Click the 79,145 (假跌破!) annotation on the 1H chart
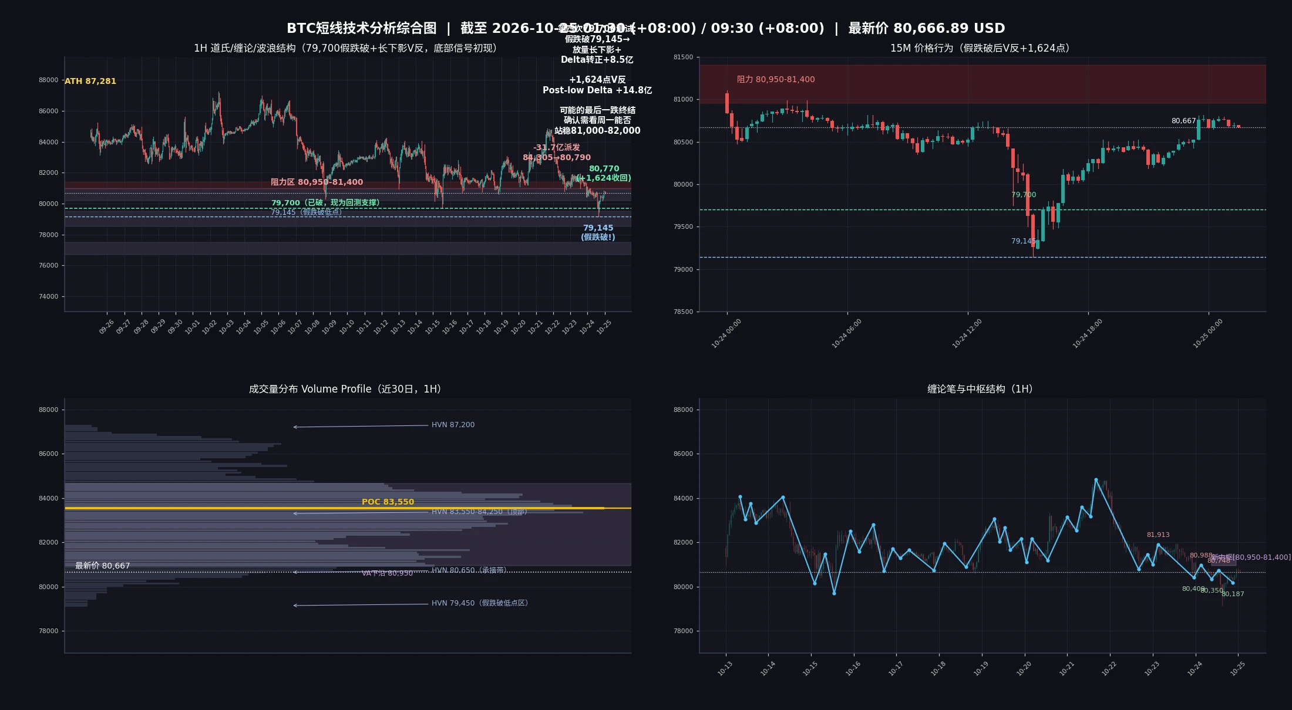The width and height of the screenshot is (1292, 710). click(x=598, y=232)
